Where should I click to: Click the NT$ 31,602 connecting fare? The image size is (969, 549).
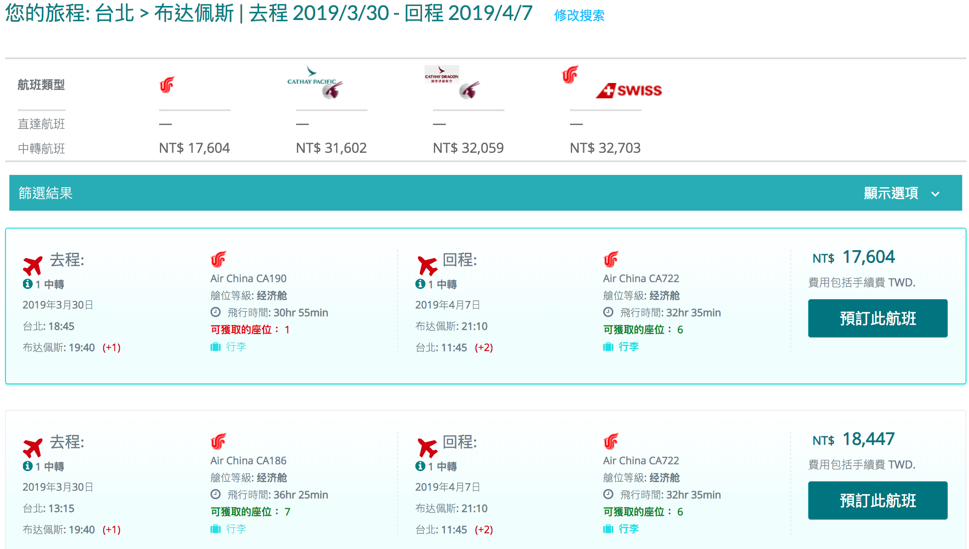[331, 148]
